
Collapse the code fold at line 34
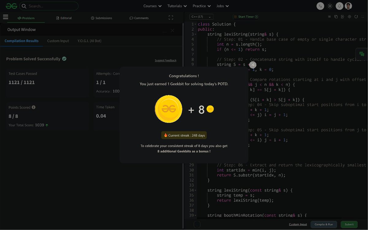click(x=195, y=190)
